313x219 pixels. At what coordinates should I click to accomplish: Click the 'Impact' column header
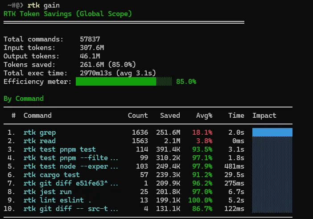[264, 116]
